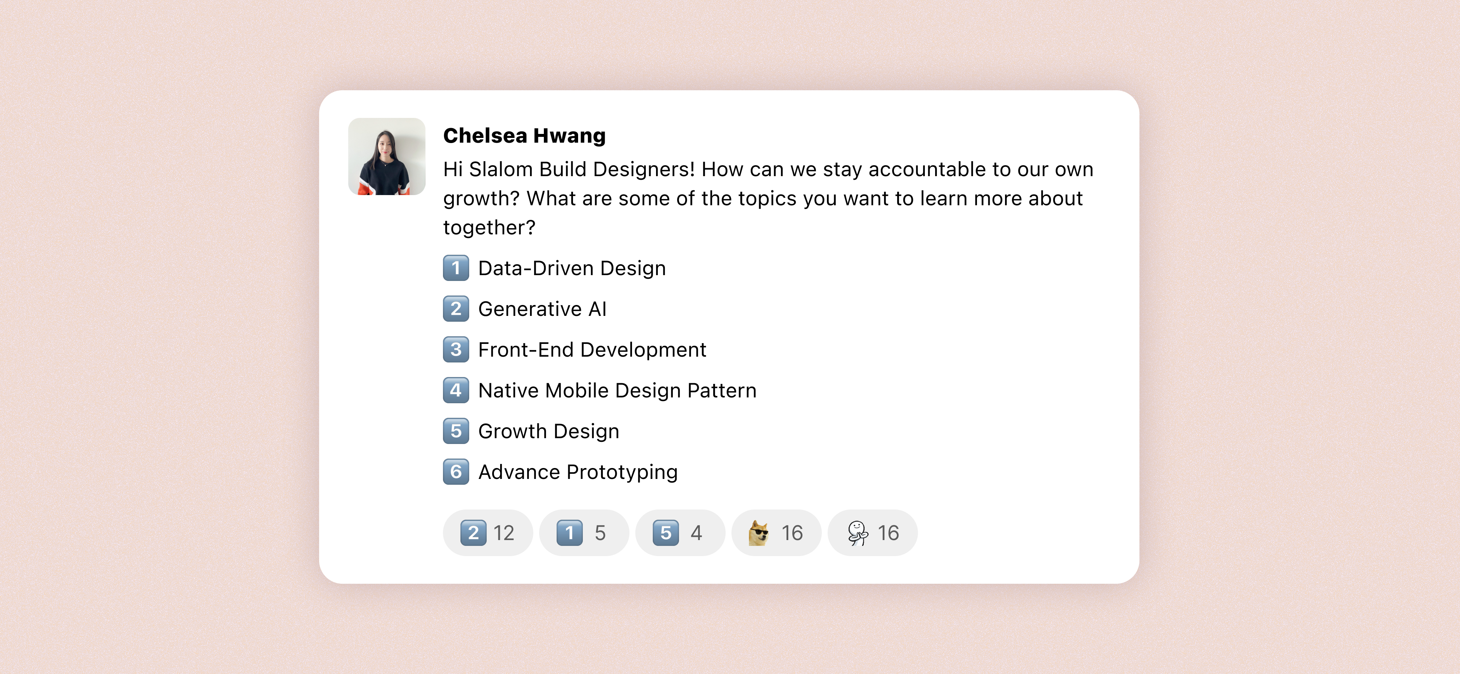The image size is (1460, 674).
Task: Click the Native Mobile Design Pattern text
Action: [x=617, y=391]
